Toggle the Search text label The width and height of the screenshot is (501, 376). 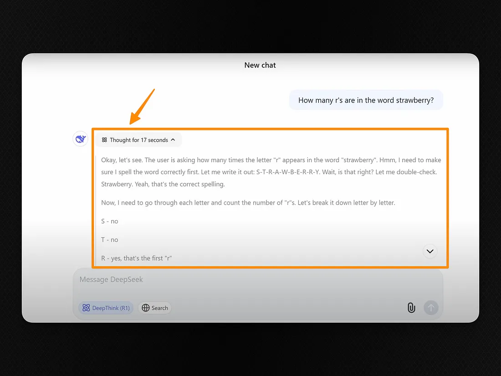(159, 308)
